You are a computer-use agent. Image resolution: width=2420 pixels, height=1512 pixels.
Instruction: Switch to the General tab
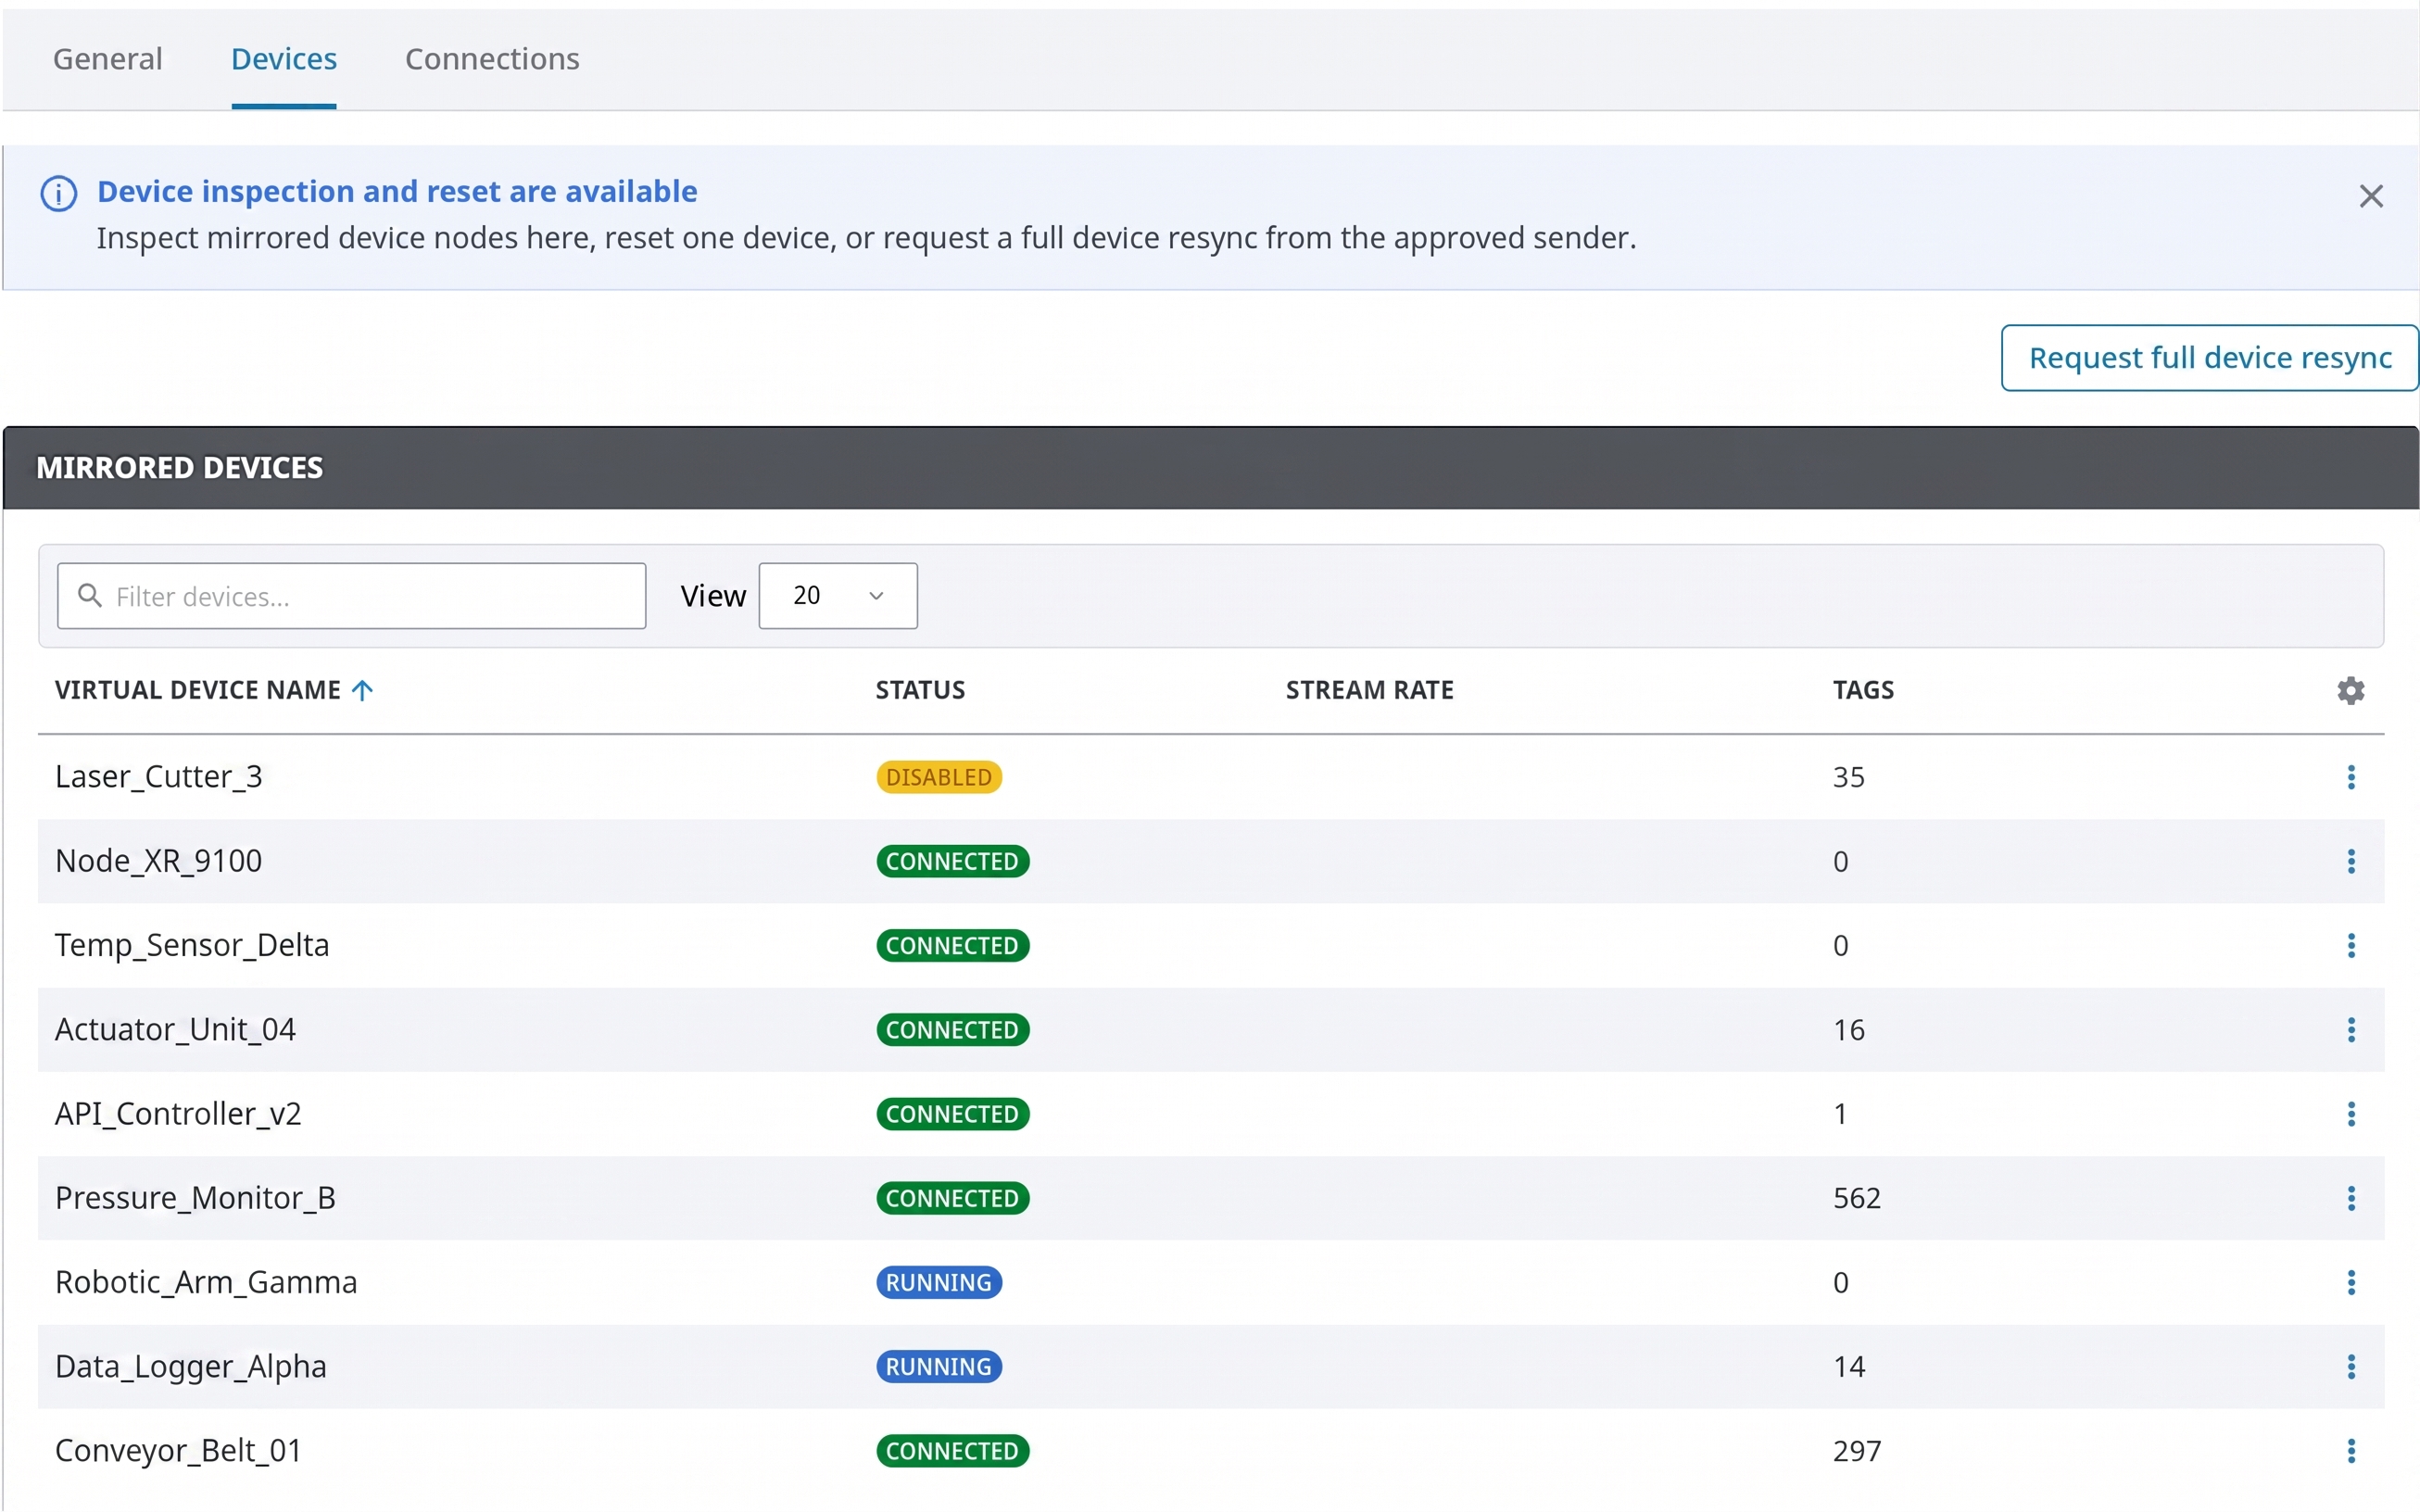pos(107,59)
